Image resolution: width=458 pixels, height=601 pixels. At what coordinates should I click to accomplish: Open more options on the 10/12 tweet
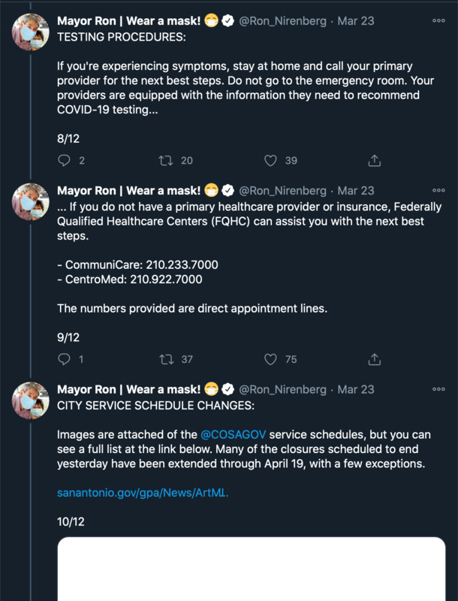(x=438, y=389)
